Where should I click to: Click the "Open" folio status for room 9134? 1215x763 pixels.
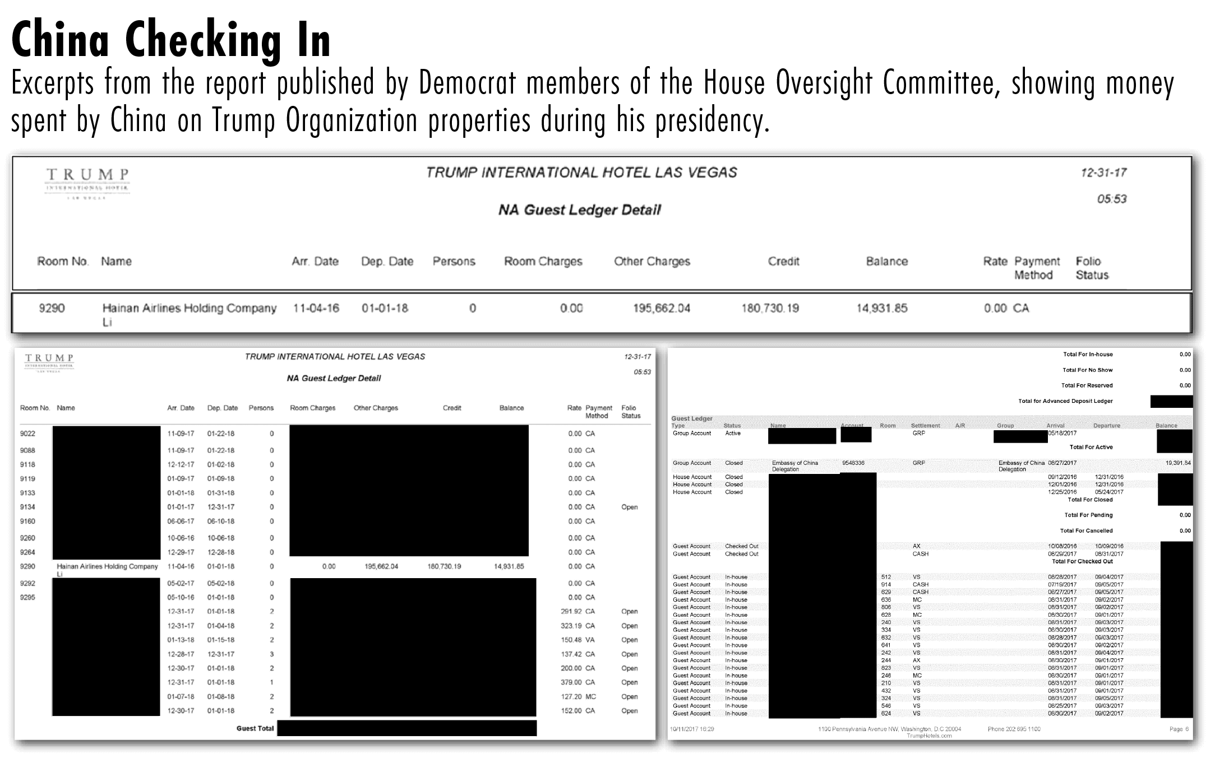[x=629, y=507]
